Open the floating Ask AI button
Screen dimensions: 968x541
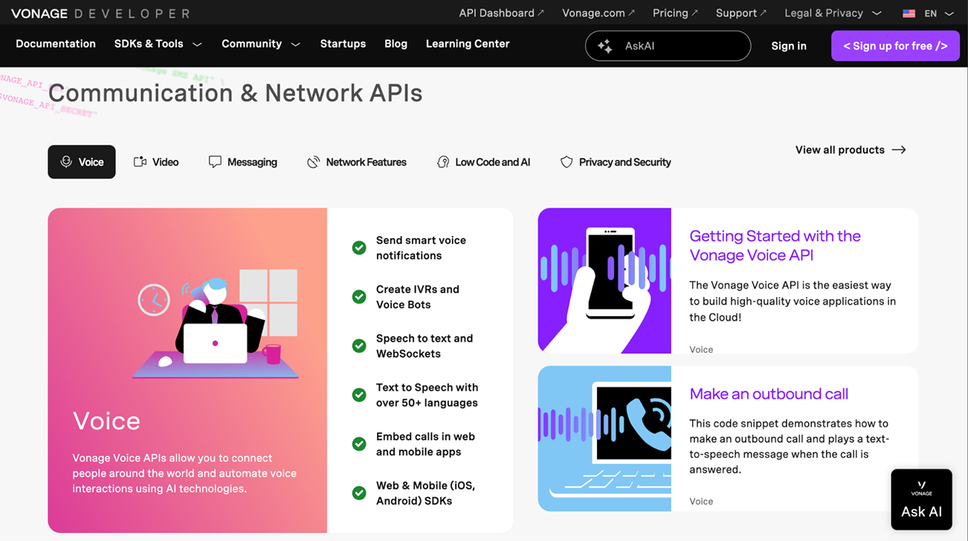(922, 499)
